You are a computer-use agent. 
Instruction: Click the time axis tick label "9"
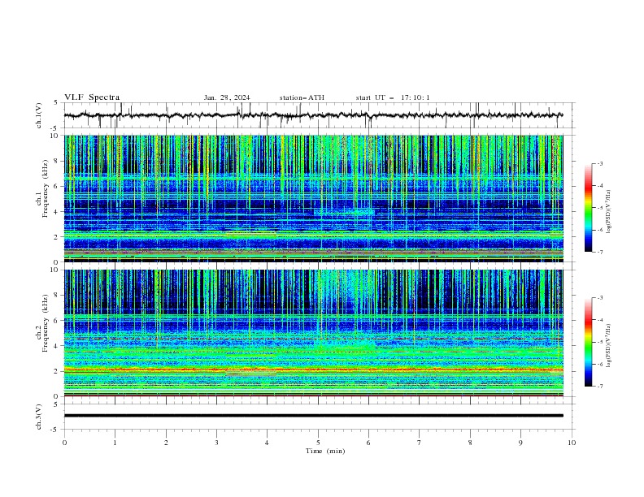pyautogui.click(x=520, y=443)
